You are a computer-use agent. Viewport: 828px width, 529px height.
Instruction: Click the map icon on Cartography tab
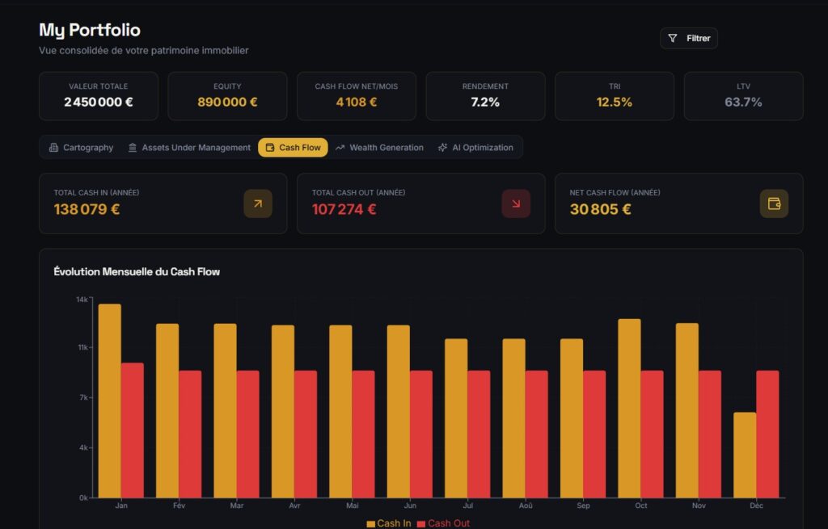coord(53,147)
